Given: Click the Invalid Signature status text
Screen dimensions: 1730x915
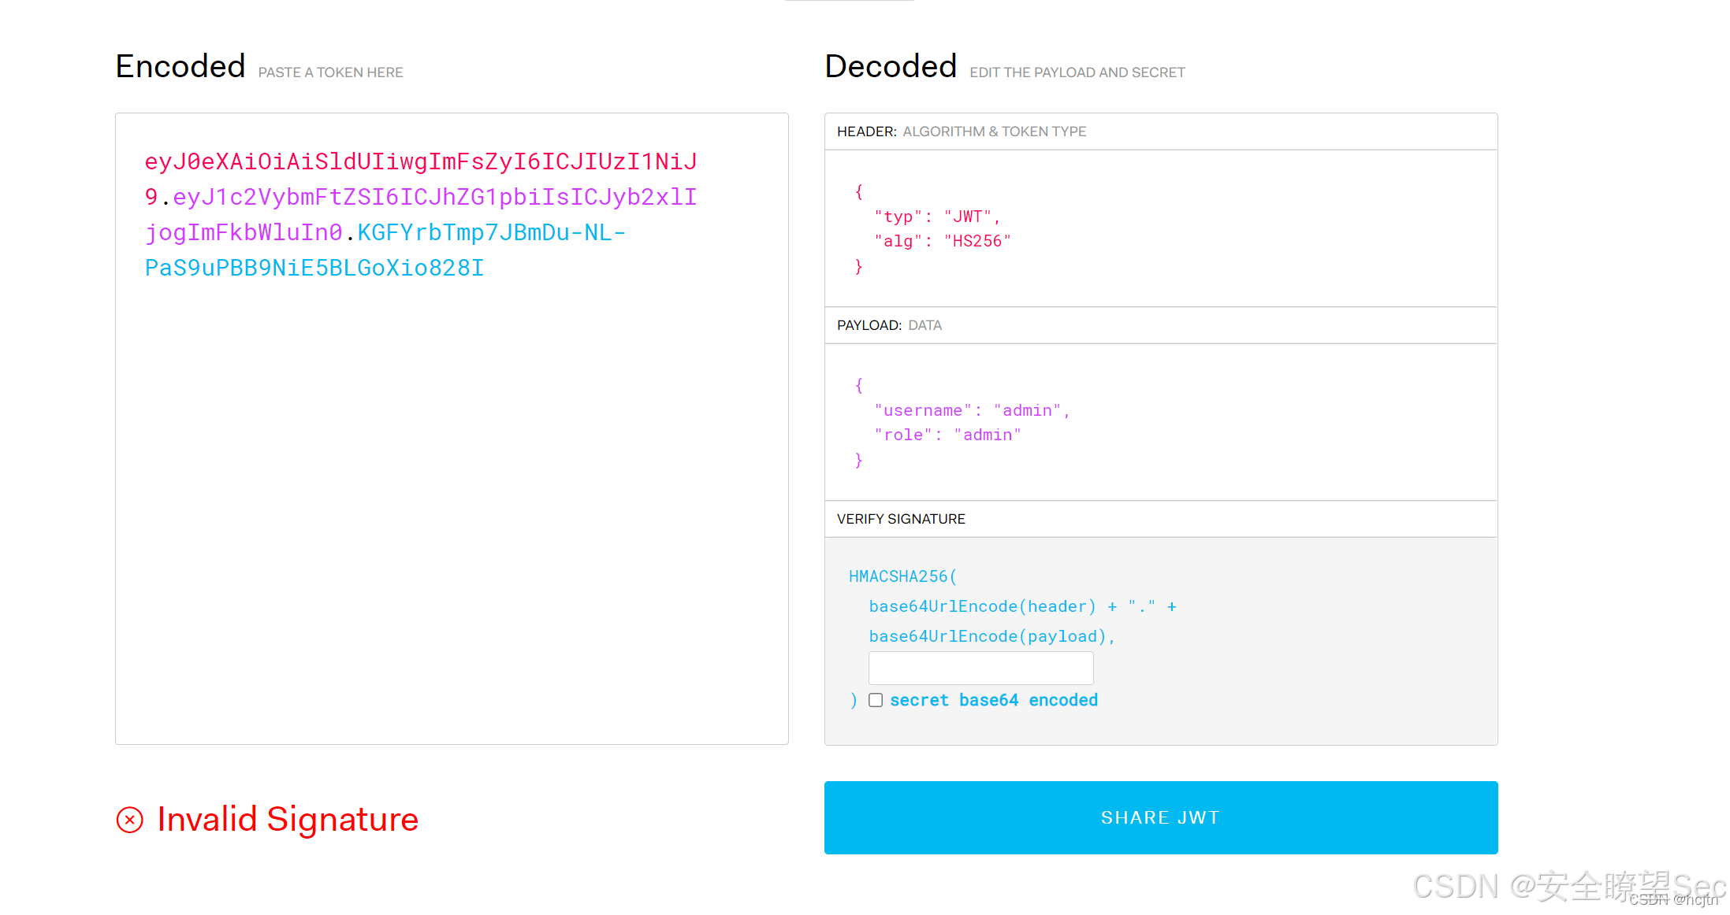Looking at the screenshot, I should point(288,820).
